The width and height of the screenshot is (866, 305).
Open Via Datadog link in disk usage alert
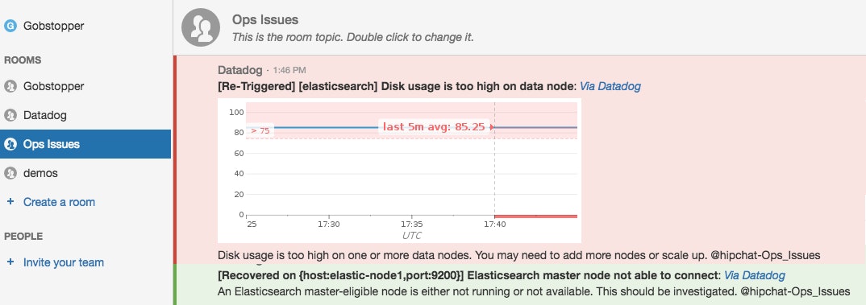pyautogui.click(x=610, y=87)
